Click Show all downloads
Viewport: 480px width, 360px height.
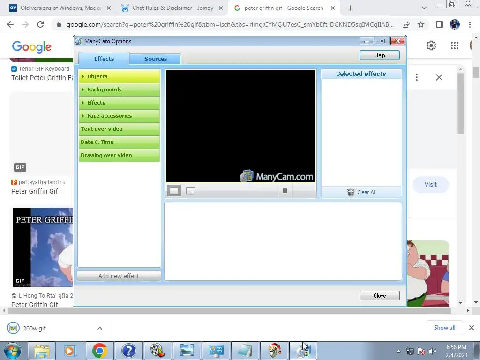click(444, 328)
